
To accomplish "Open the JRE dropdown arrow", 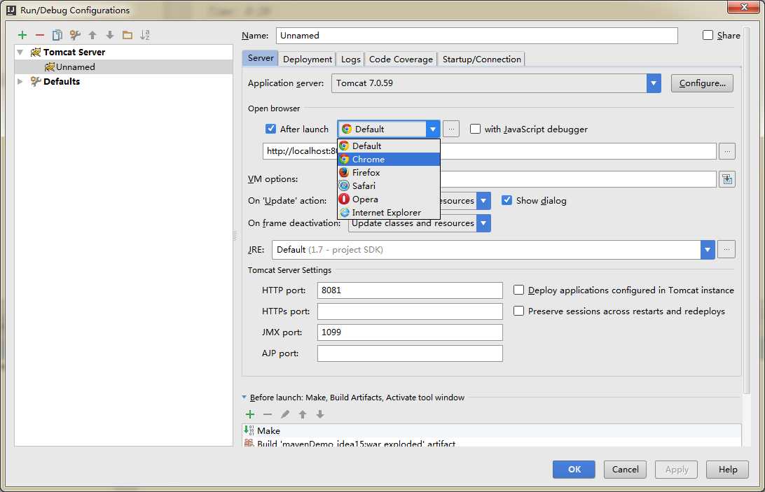I will point(708,250).
